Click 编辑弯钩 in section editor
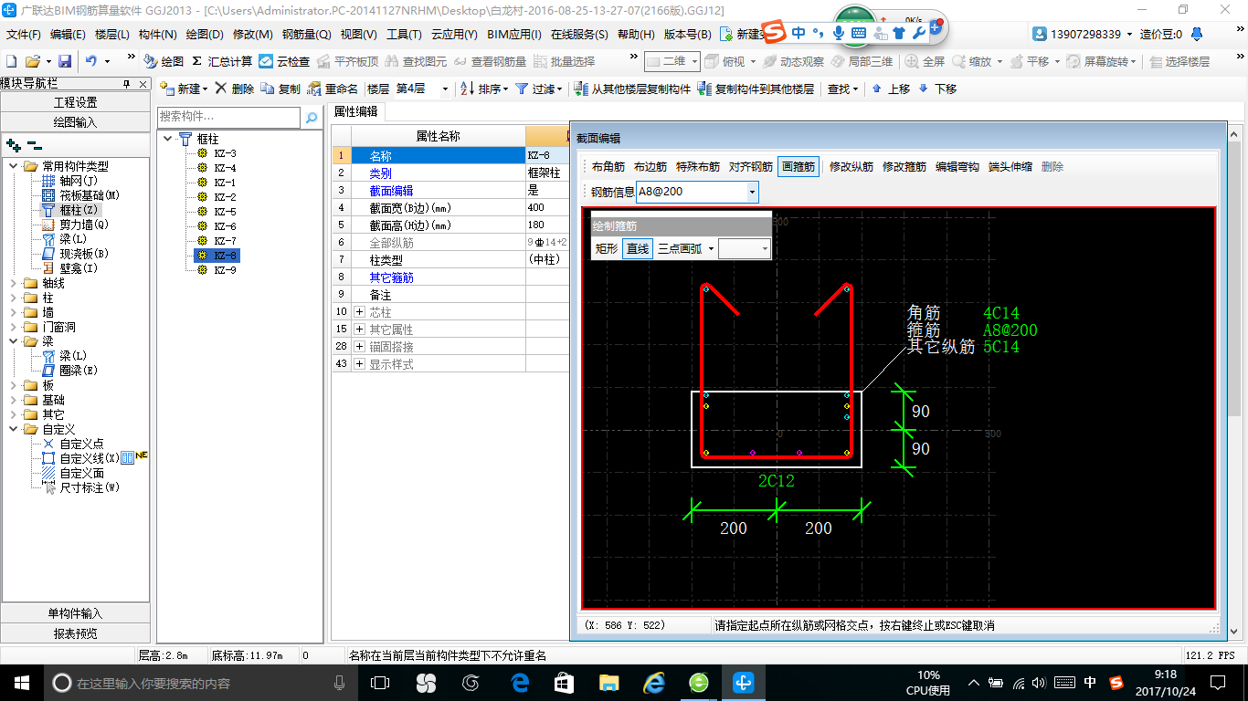The image size is (1248, 701). point(957,167)
